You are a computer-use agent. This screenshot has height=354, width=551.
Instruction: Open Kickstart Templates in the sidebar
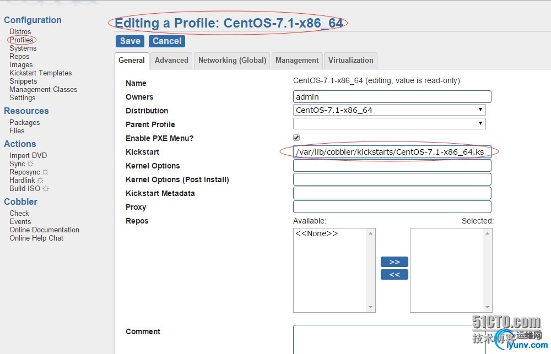[40, 73]
